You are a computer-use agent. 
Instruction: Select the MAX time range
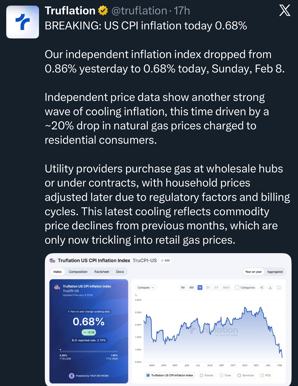point(226,288)
